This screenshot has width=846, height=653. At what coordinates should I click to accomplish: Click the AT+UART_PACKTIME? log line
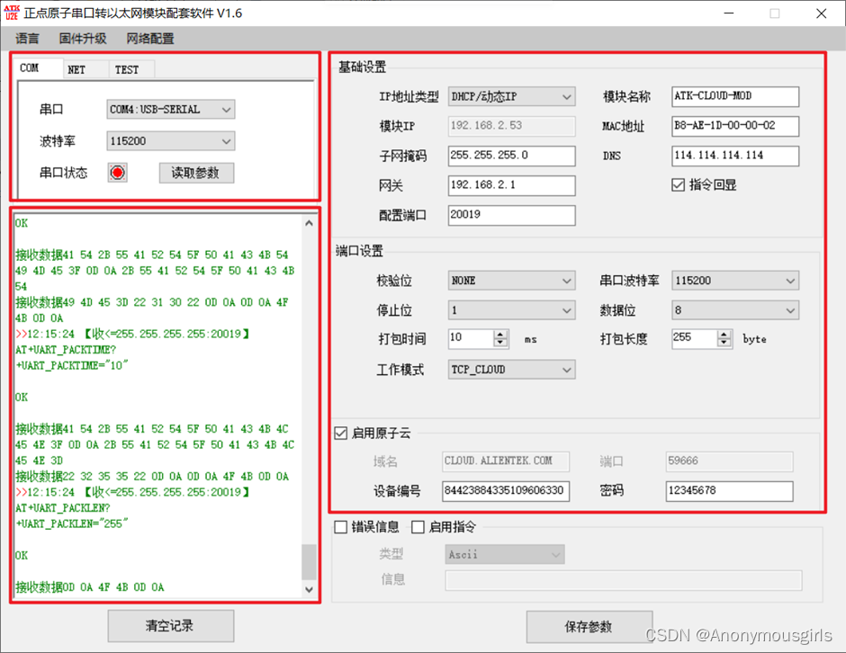coord(66,349)
